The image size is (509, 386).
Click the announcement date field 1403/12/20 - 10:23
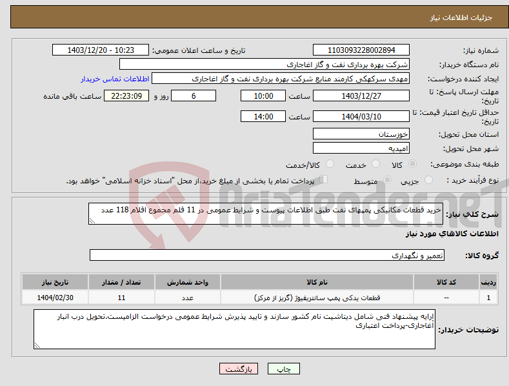click(101, 50)
